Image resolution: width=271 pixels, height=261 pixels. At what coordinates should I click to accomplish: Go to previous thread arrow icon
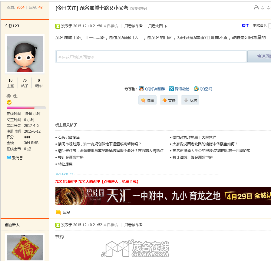[x=263, y=8]
